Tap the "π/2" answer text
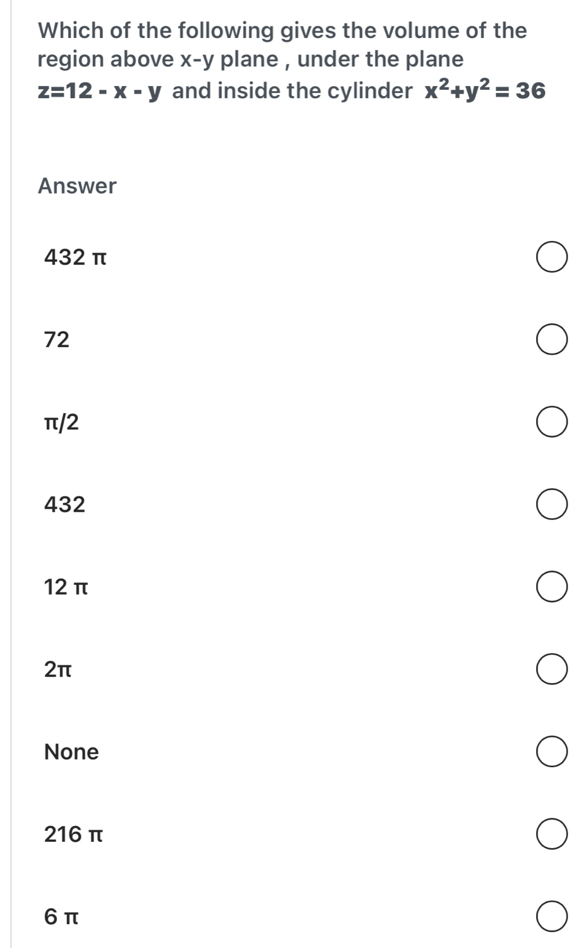Image resolution: width=581 pixels, height=948 pixels. pos(61,422)
